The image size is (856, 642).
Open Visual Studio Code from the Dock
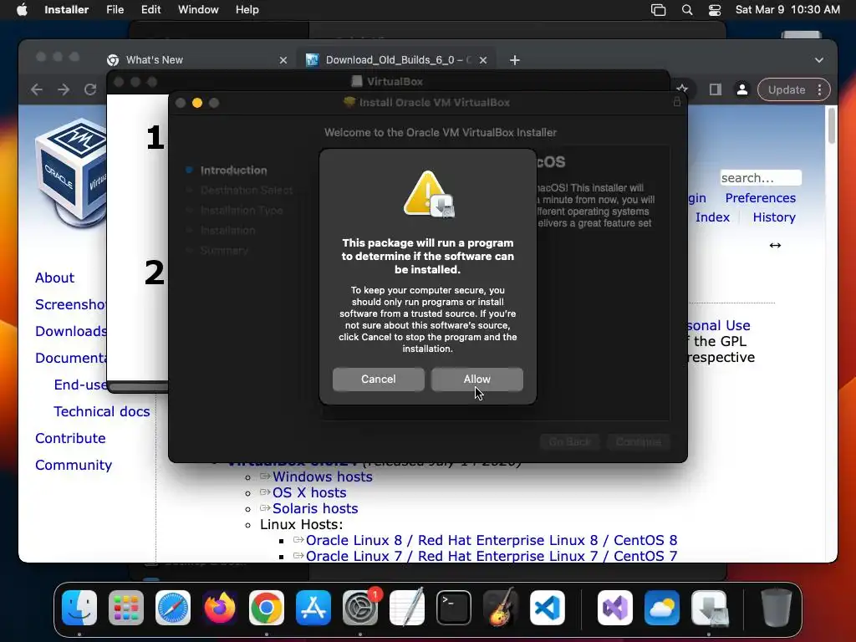click(548, 608)
